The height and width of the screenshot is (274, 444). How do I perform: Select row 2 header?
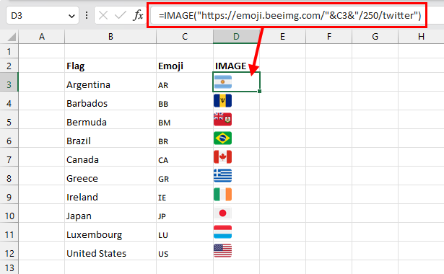pos(9,66)
